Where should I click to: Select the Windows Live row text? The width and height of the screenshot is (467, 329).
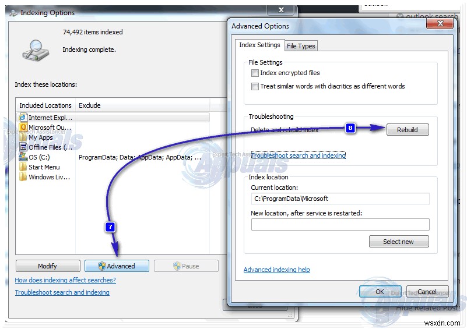click(49, 177)
